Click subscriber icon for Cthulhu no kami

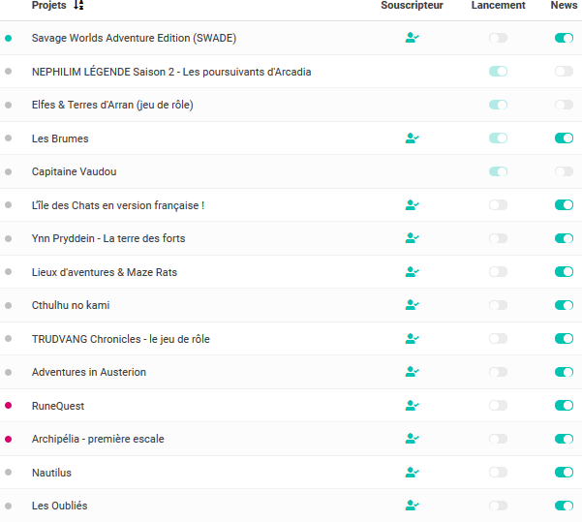tap(412, 305)
